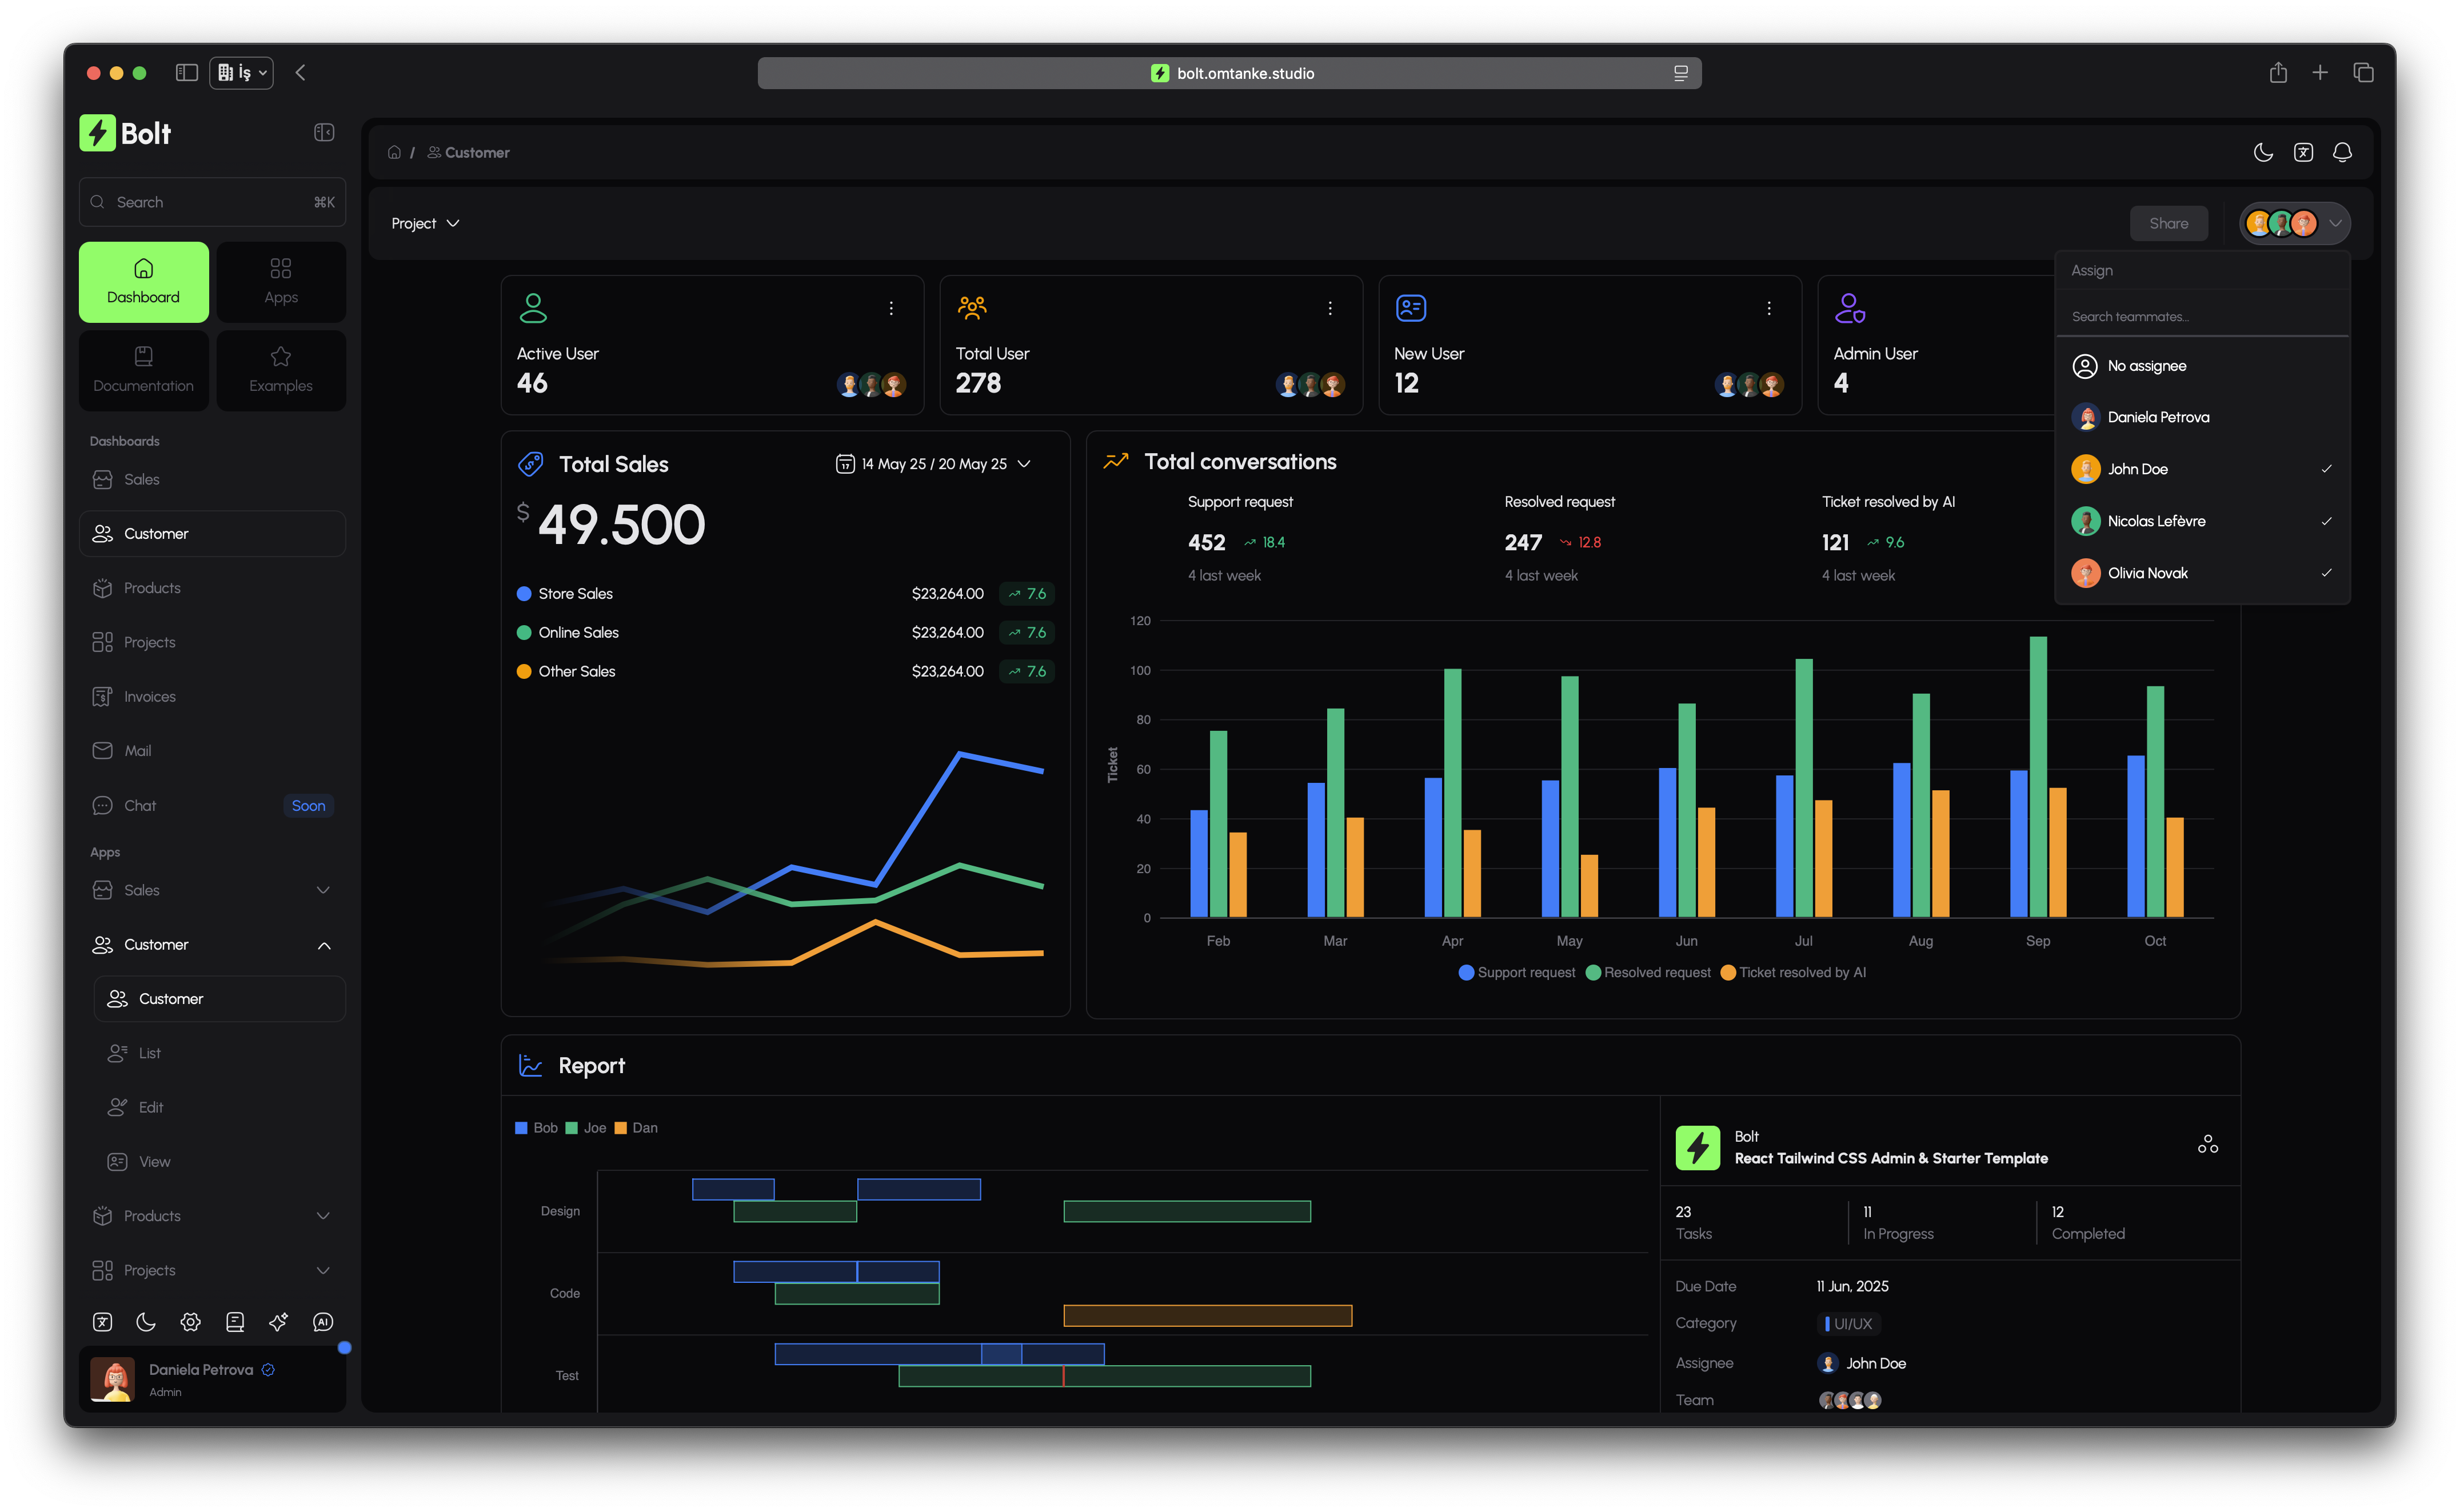Collapse the Customer section in the sidebar
Screen dimensions: 2460x1512
322,944
